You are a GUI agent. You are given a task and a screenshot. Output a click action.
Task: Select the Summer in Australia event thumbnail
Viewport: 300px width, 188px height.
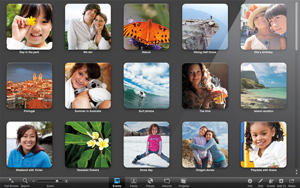pyautogui.click(x=88, y=86)
